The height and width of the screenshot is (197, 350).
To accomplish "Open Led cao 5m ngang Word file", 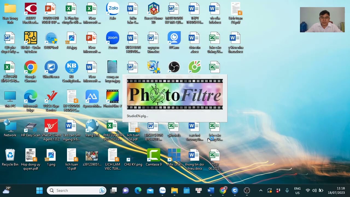I will click(x=71, y=130).
